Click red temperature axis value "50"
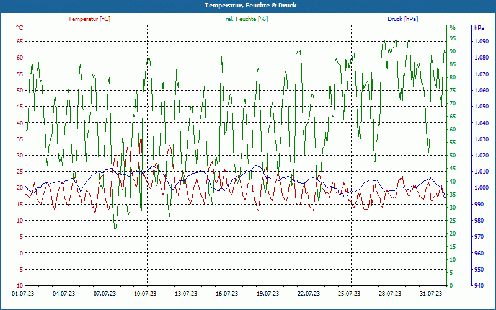The image size is (496, 310). [x=20, y=90]
